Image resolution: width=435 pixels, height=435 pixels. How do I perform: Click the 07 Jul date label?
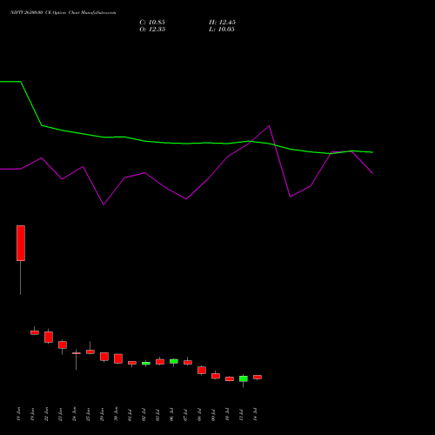coord(185,415)
